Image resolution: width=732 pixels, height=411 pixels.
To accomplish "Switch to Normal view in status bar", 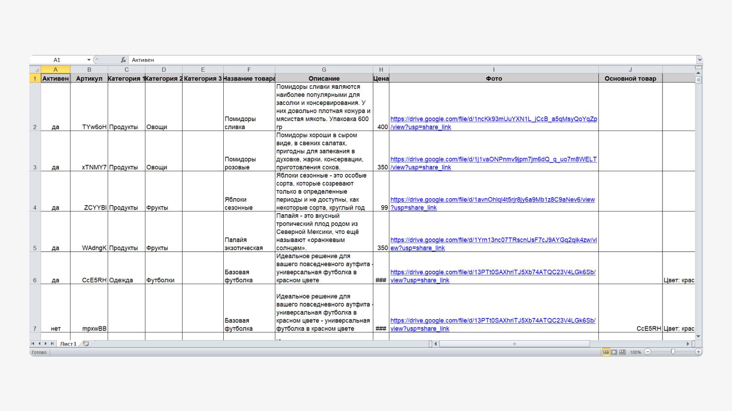I will (606, 352).
